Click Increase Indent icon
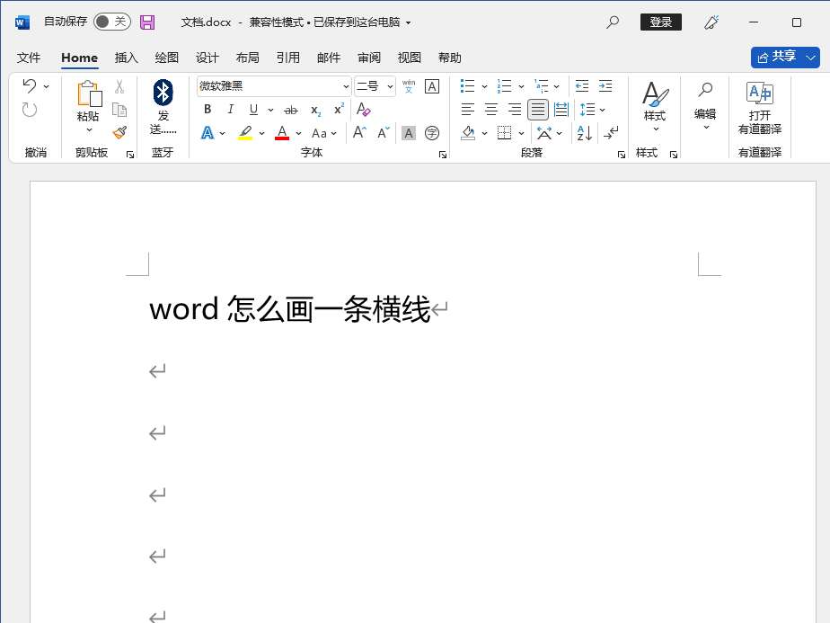The width and height of the screenshot is (830, 623). 605,85
